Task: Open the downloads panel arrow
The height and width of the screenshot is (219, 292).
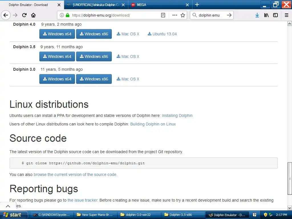Action: coord(257,15)
